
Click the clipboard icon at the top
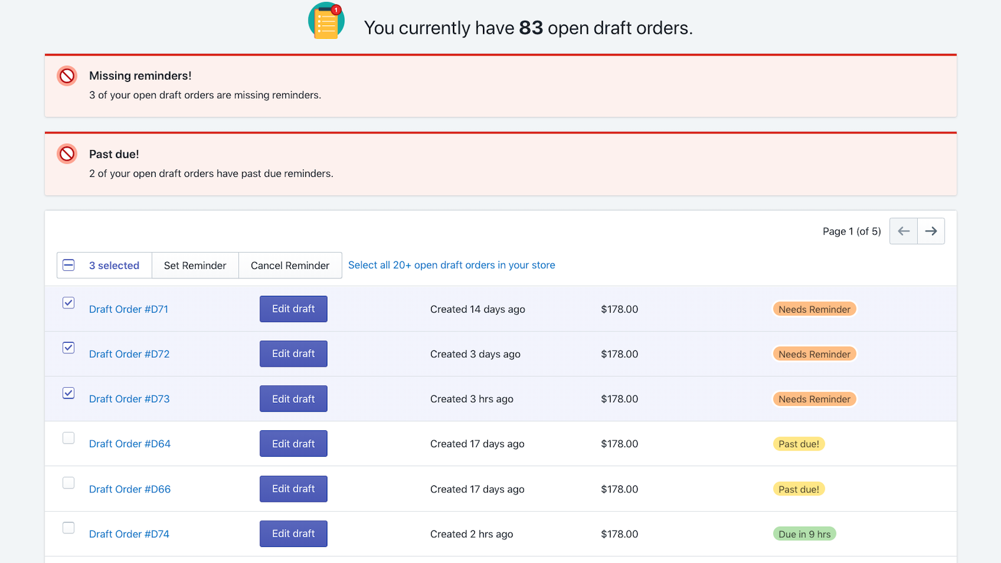tap(326, 21)
